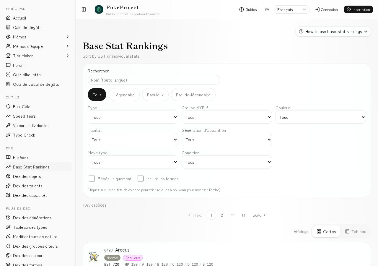Click the Speed Tiers trend icon
The image size is (378, 266).
(8, 116)
